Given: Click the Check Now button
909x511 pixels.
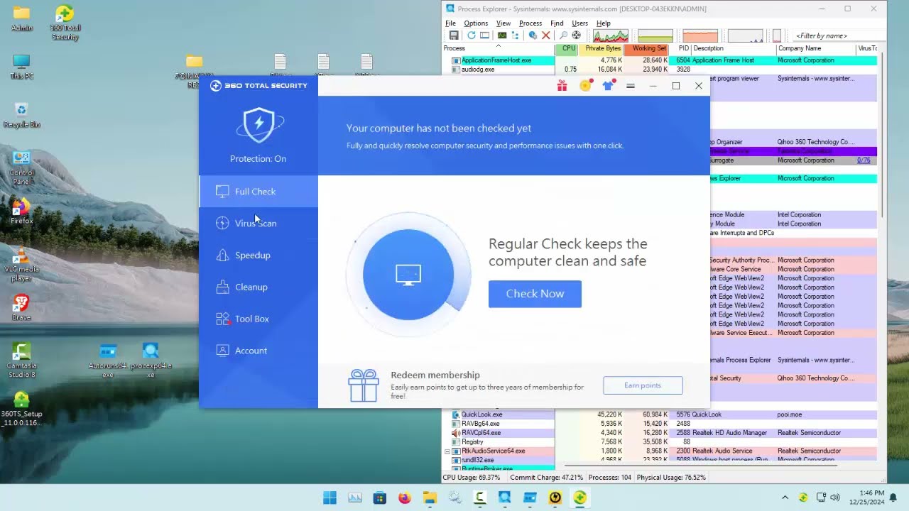Looking at the screenshot, I should point(535,294).
